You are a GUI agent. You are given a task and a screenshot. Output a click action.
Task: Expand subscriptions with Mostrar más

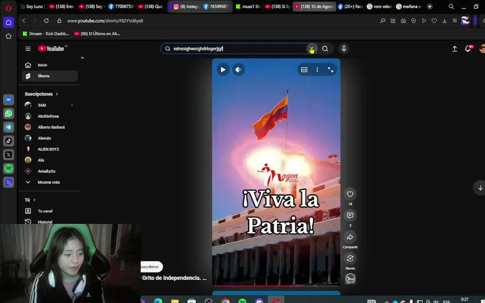pyautogui.click(x=50, y=182)
